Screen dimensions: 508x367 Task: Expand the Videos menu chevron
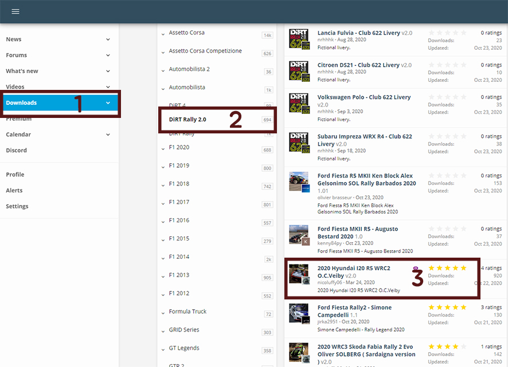pyautogui.click(x=108, y=86)
